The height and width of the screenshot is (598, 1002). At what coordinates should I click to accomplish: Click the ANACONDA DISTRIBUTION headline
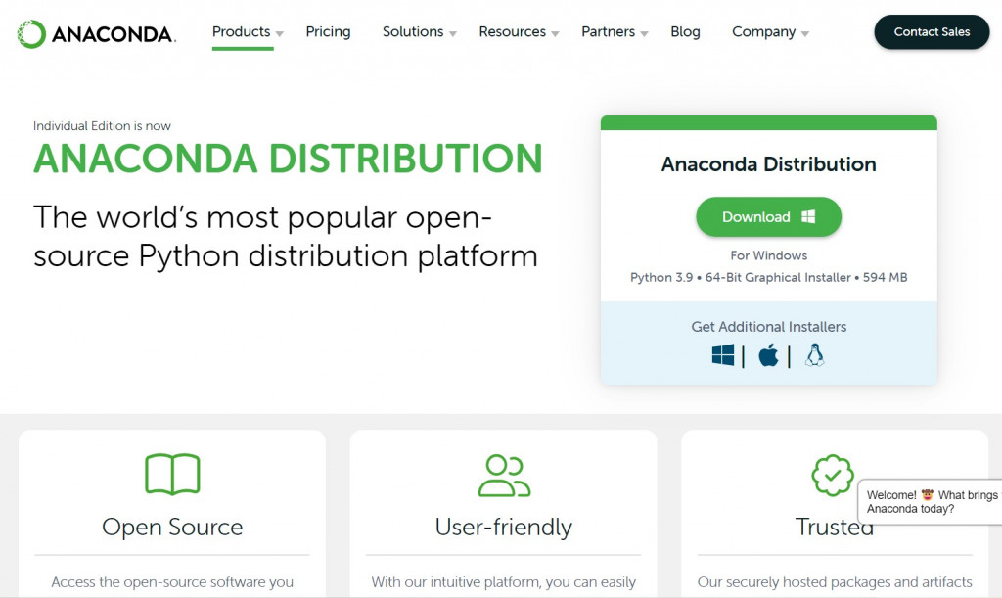pos(288,159)
